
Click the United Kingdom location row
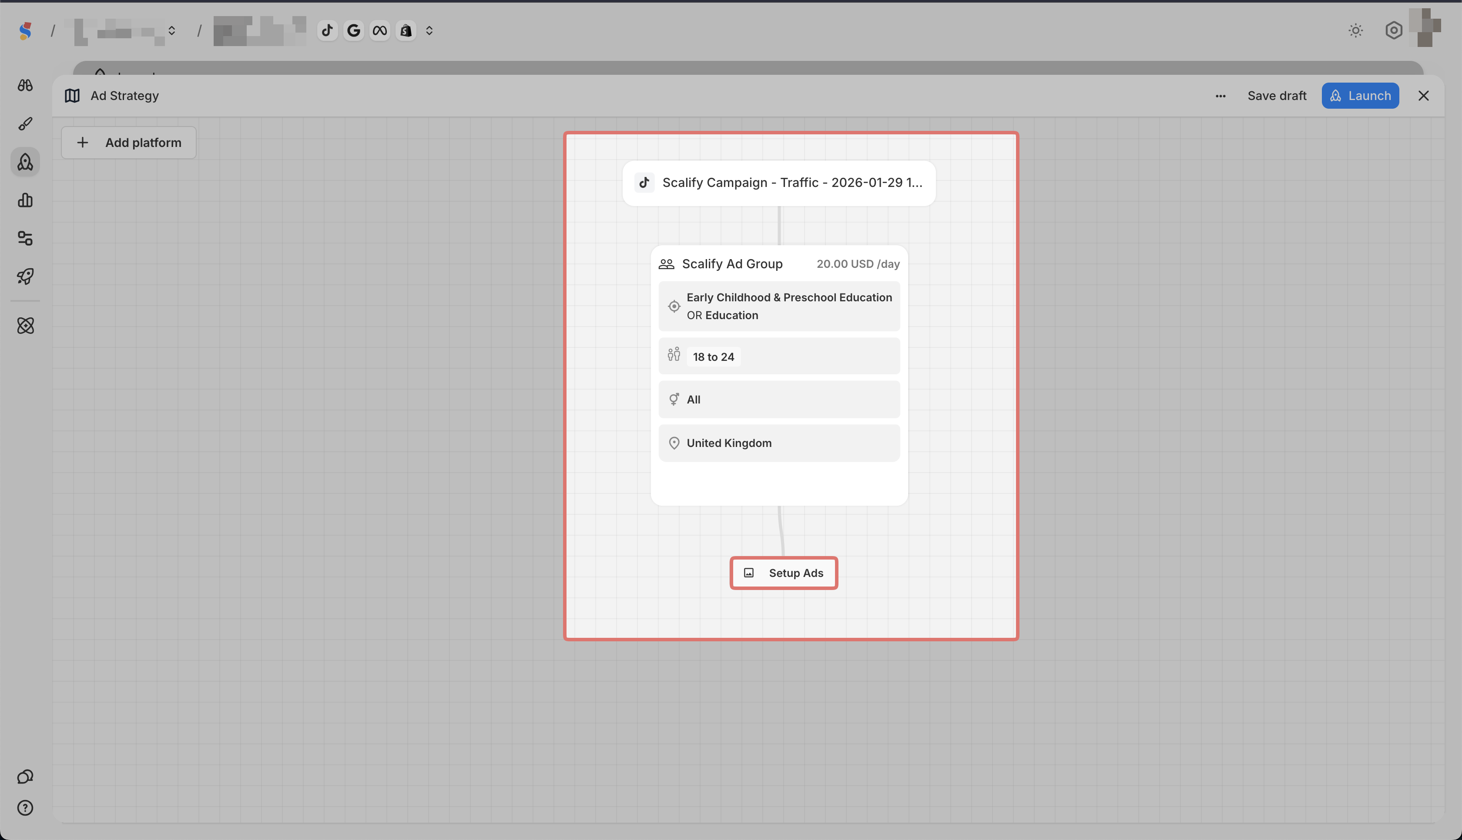coord(778,443)
